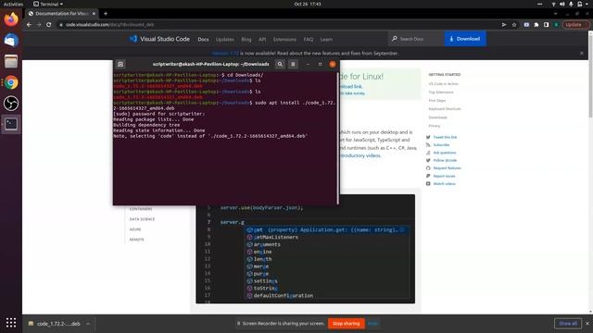Open the Ask questions link
Screen dimensions: 593x333
tap(445, 153)
